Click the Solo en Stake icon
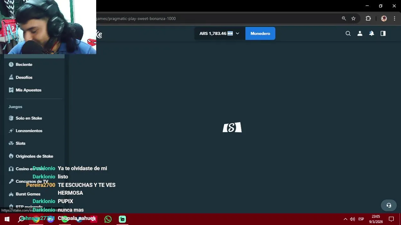Viewport: 401px width, 225px height. [11, 118]
